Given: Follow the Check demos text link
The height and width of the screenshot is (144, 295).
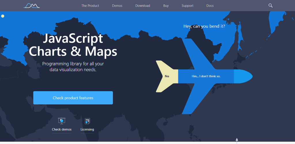Looking at the screenshot, I should pos(62,129).
